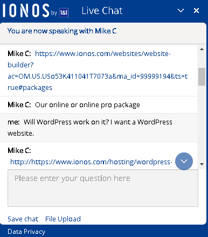Screen dimensions: 208x237
Task: Click the IONOS by 1&1 logo
Action: tap(36, 11)
